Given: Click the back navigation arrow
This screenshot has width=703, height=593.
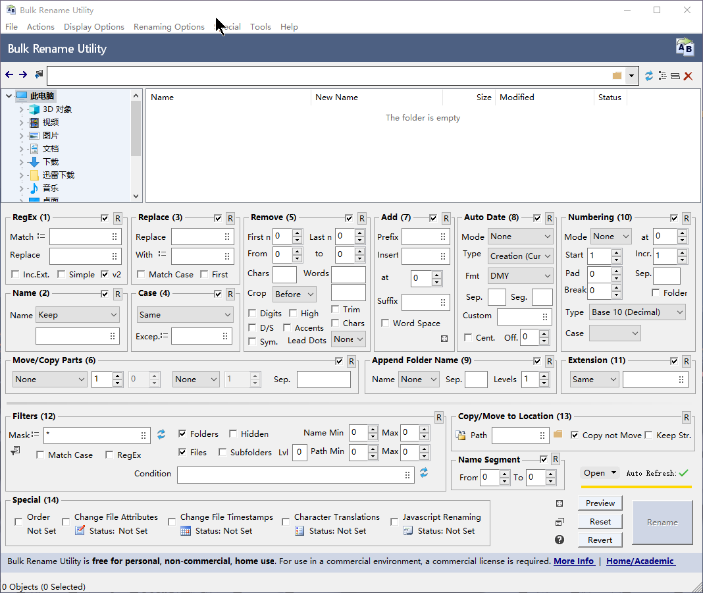Looking at the screenshot, I should 9,74.
